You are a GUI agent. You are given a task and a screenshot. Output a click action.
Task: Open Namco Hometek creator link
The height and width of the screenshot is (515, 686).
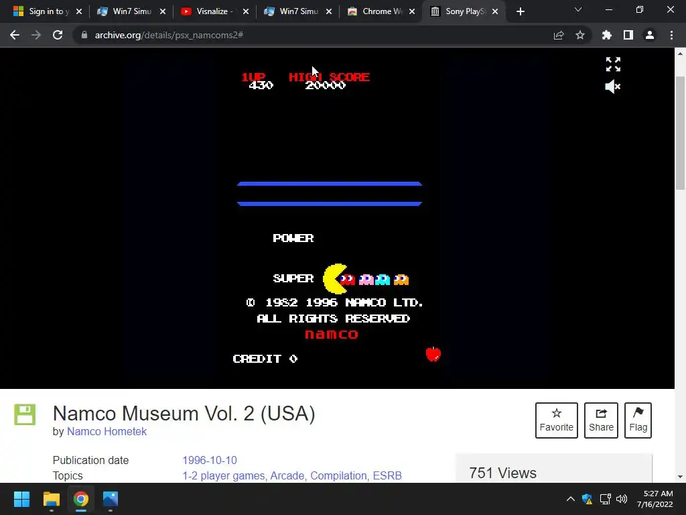pos(107,431)
